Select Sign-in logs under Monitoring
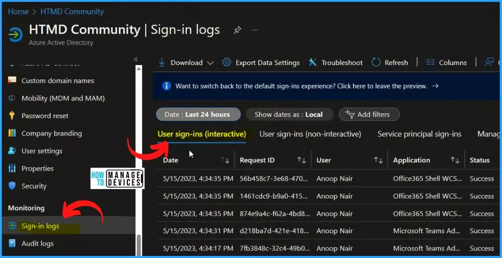This screenshot has width=502, height=258. tap(40, 226)
